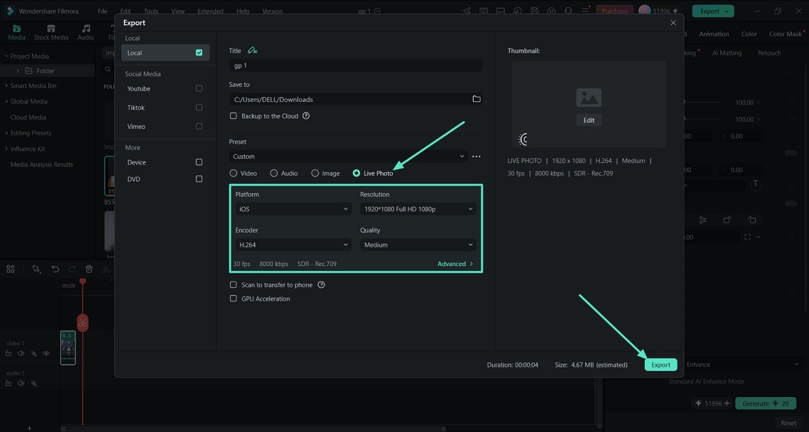Image resolution: width=809 pixels, height=432 pixels.
Task: Open the Resolution 1920*1080 dropdown
Action: point(418,209)
